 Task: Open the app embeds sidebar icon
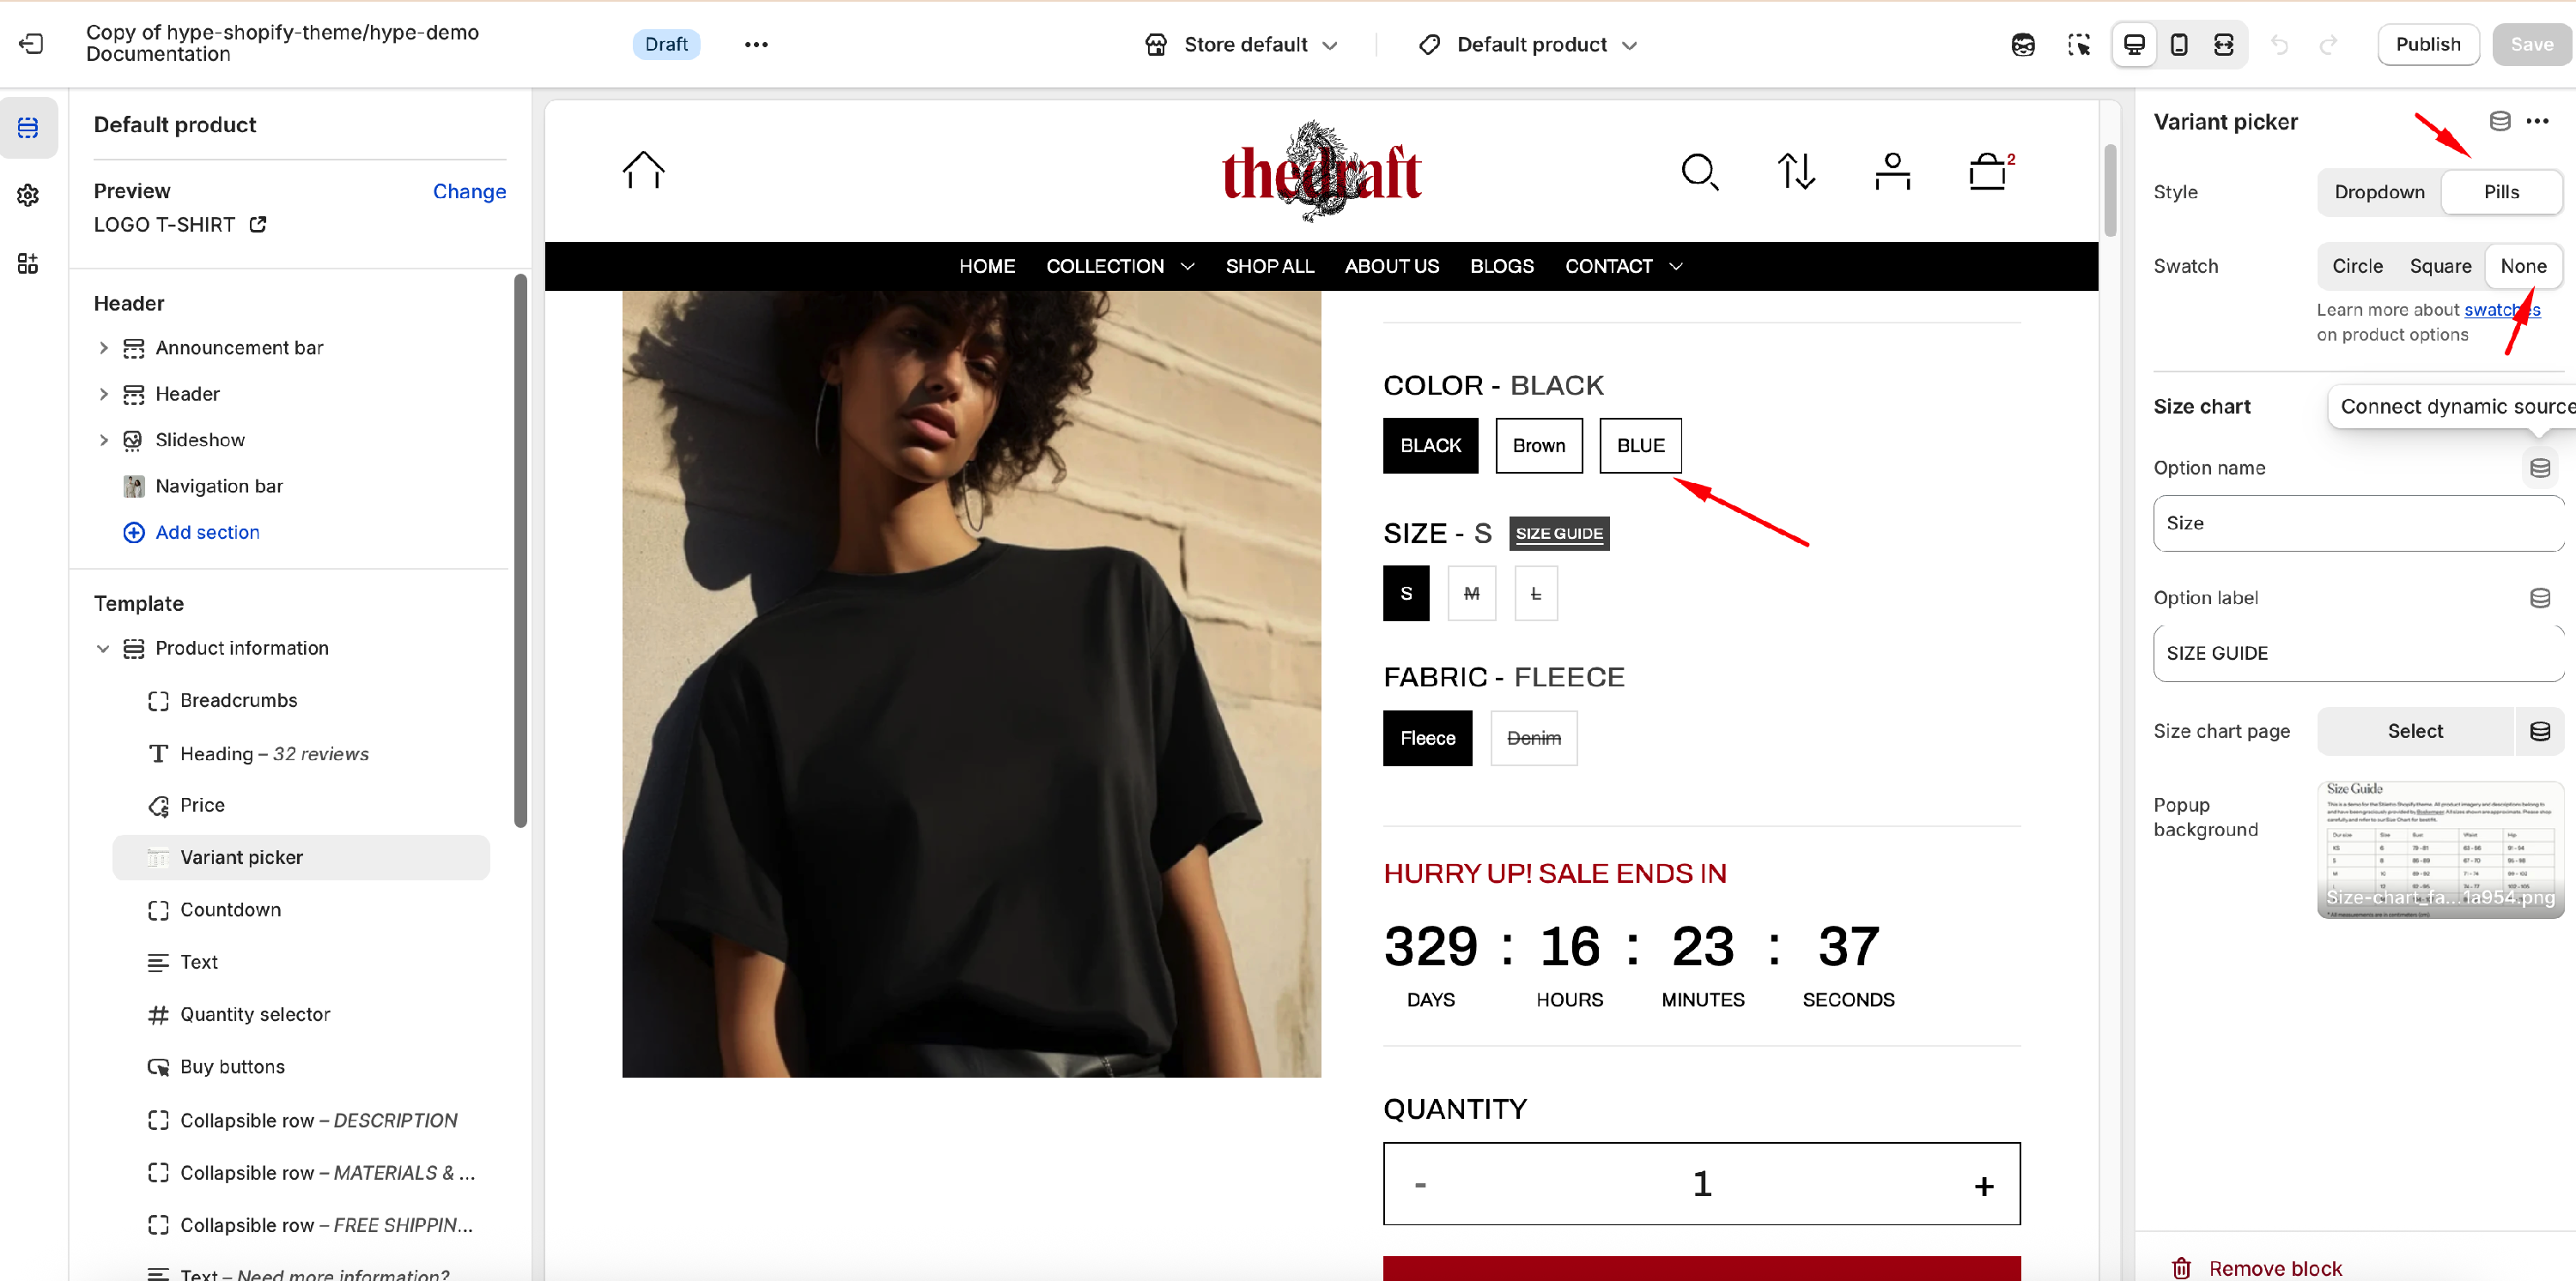(28, 263)
